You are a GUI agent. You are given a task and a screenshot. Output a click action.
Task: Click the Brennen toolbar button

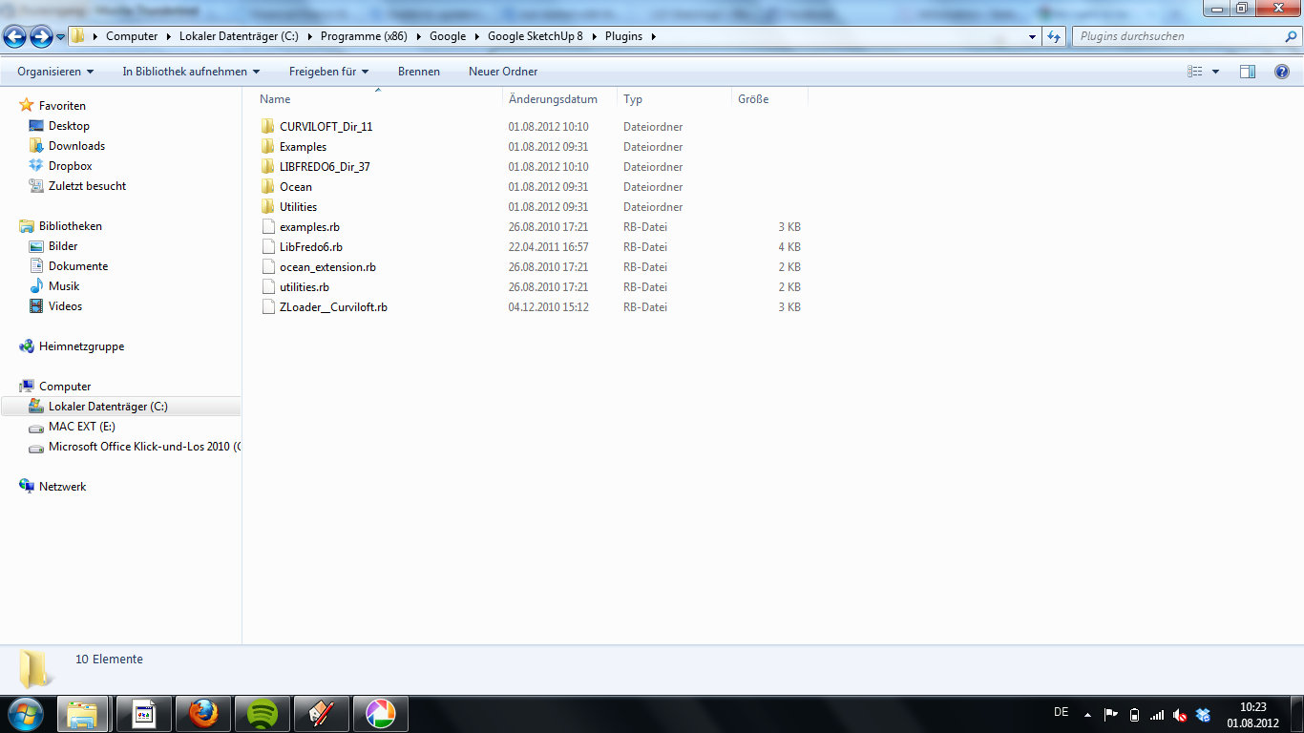tap(419, 72)
